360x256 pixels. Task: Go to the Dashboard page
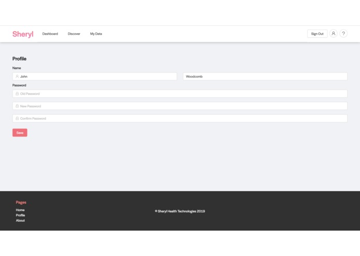[x=50, y=34]
